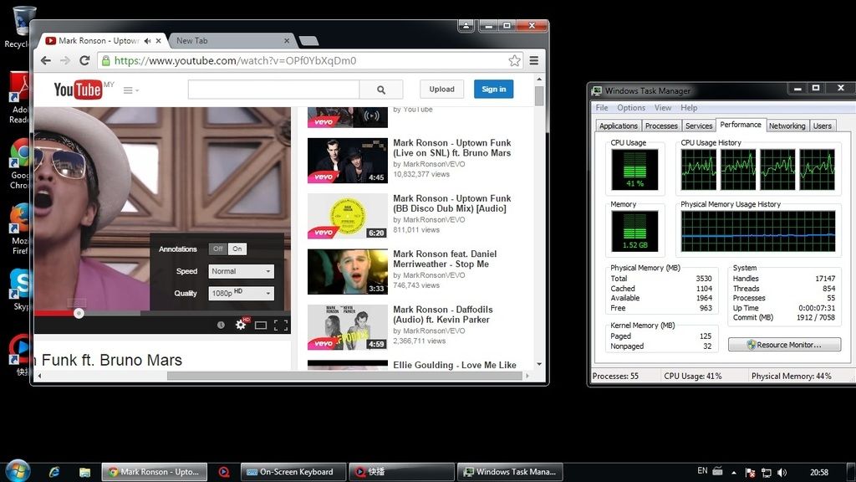The height and width of the screenshot is (482, 856).
Task: Open the Options menu in Task Manager
Action: pos(631,108)
